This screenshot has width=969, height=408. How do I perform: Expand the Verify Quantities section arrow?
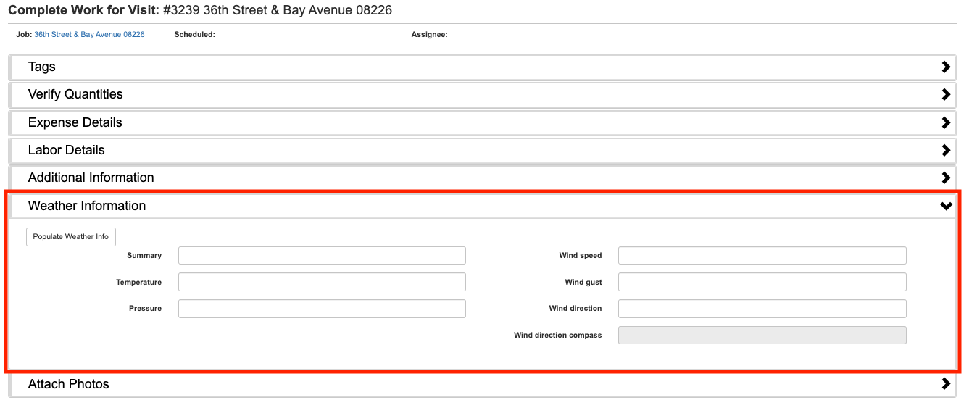946,94
